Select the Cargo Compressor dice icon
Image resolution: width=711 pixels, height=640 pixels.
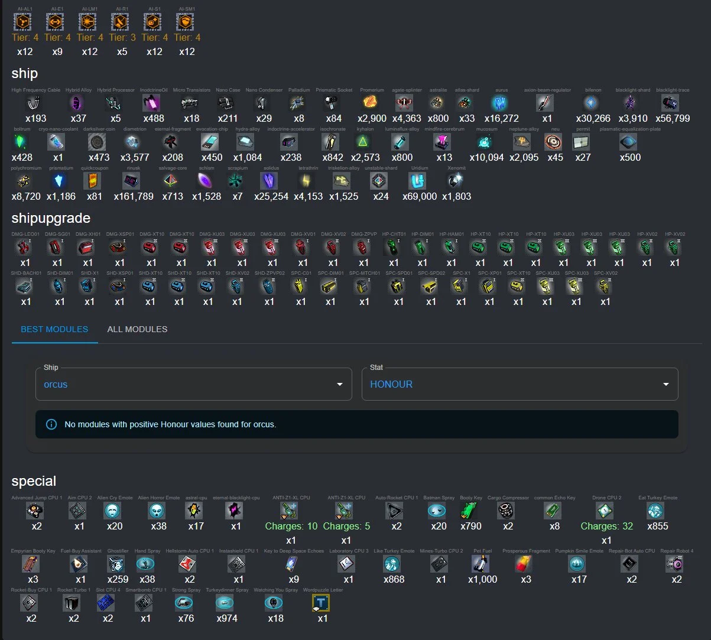(506, 511)
